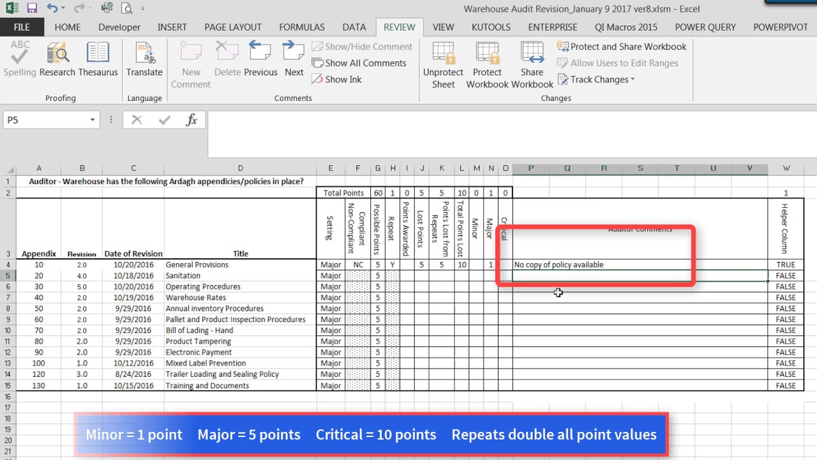Click the Appendix value 130 cell
817x460 pixels.
pyautogui.click(x=39, y=385)
